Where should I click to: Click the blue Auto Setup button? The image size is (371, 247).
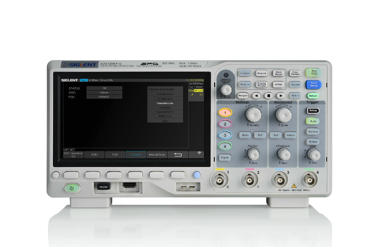coord(314,84)
